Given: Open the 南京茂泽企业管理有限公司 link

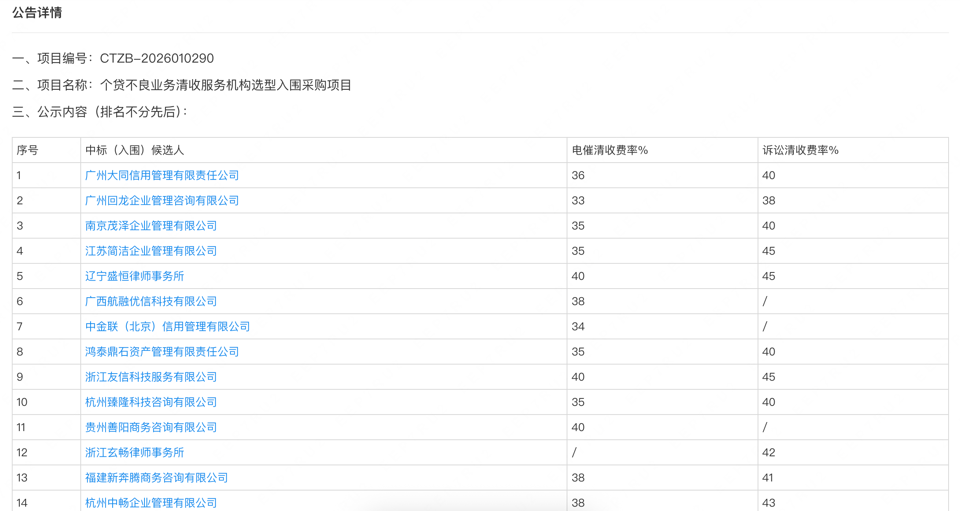Looking at the screenshot, I should (x=151, y=226).
